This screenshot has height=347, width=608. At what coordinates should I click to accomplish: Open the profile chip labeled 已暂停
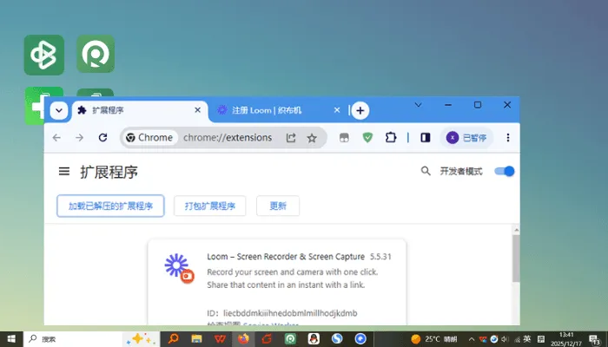click(466, 137)
